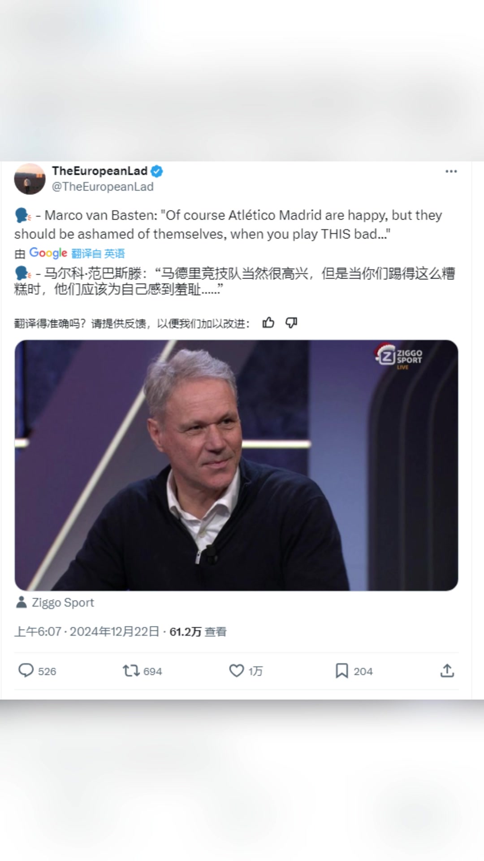The height and width of the screenshot is (861, 484).
Task: Click the speaking head emoji in translated text
Action: point(23,273)
